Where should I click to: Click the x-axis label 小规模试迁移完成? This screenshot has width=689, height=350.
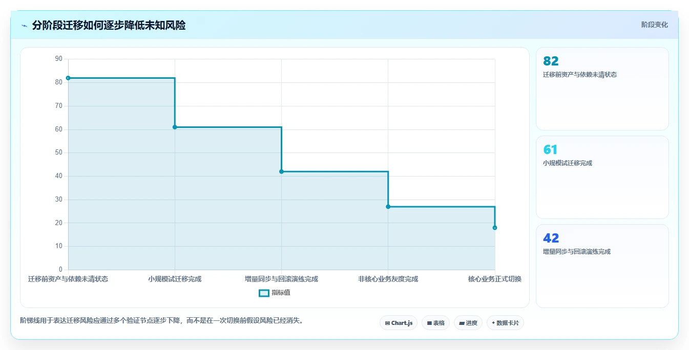(175, 279)
